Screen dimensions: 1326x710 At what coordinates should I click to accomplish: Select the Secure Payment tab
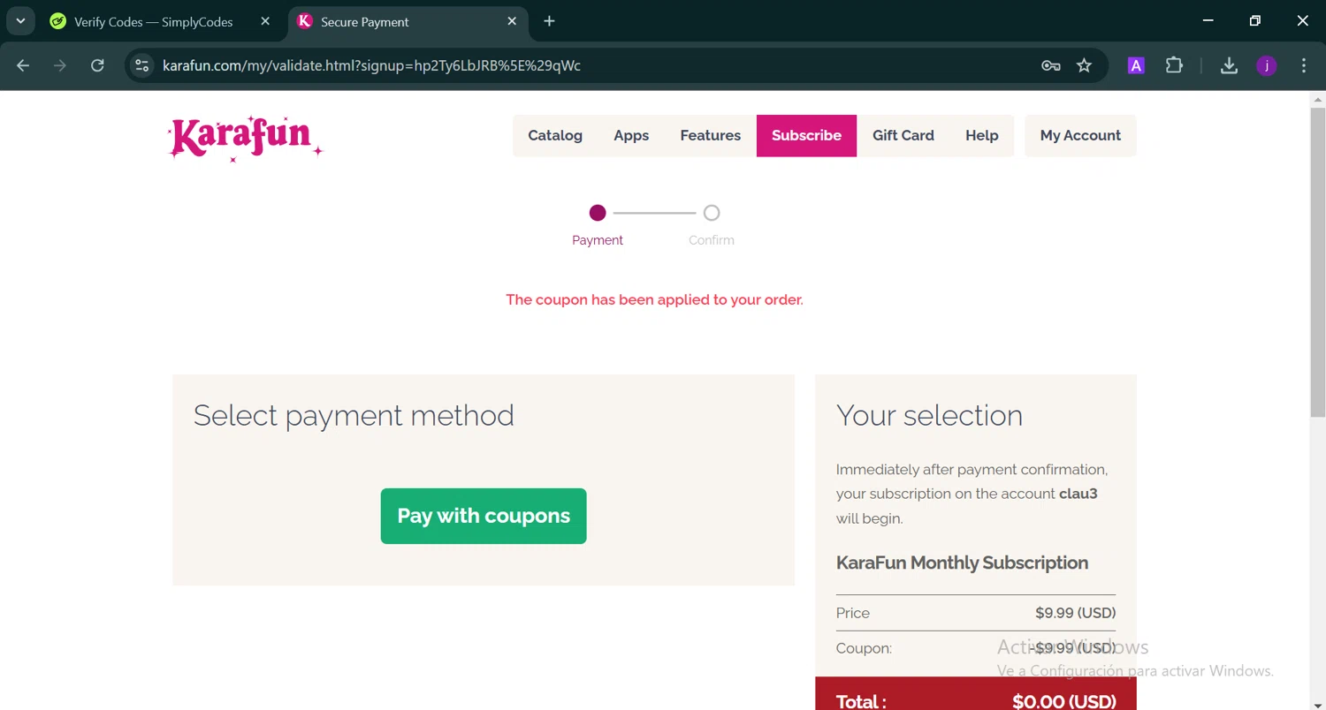(408, 21)
